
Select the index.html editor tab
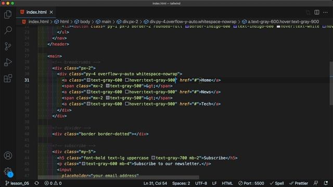coord(36,12)
